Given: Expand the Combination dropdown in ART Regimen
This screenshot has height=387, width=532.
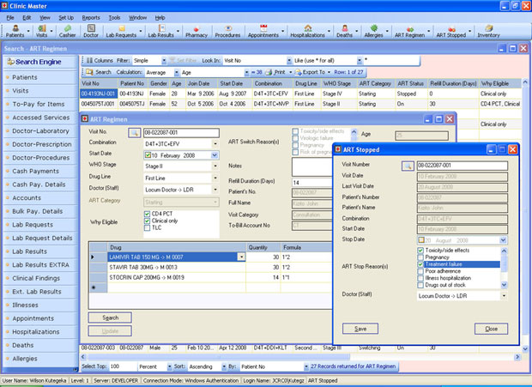Looking at the screenshot, I should click(215, 144).
